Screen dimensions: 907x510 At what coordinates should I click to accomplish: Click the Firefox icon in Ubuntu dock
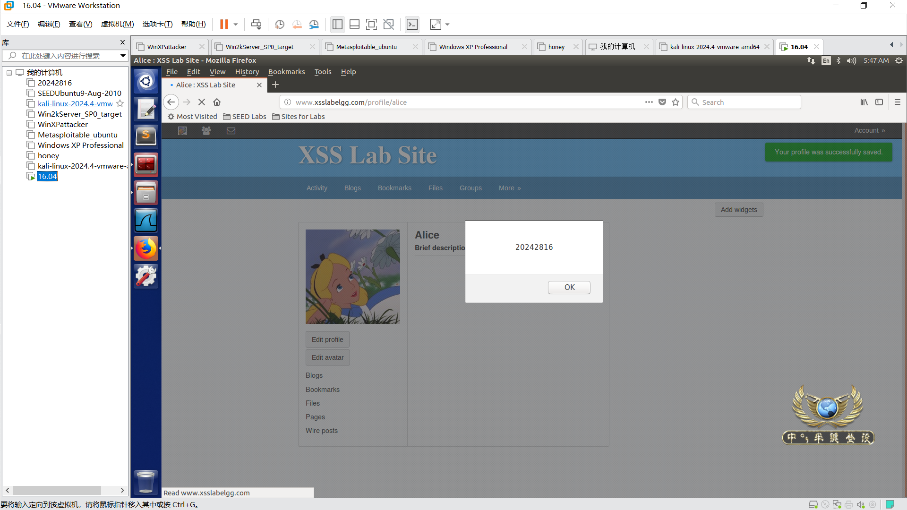tap(146, 248)
